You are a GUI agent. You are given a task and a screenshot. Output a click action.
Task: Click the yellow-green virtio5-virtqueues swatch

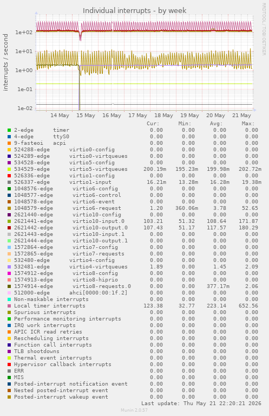click(9, 169)
